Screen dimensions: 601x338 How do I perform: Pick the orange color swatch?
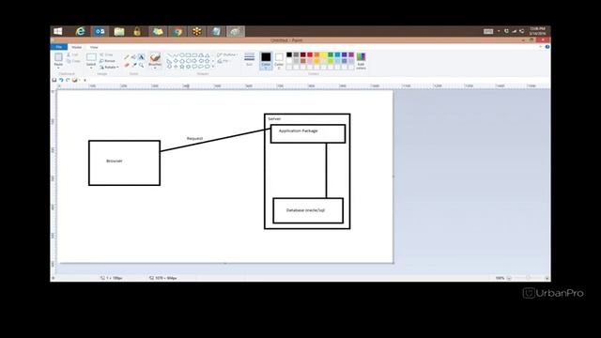pyautogui.click(x=316, y=54)
